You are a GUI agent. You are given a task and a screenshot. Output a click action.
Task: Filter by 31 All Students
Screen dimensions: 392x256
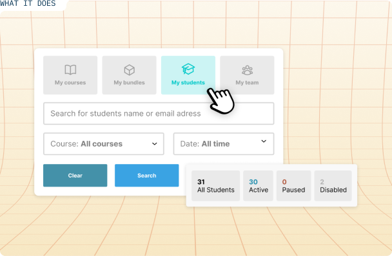(x=216, y=186)
